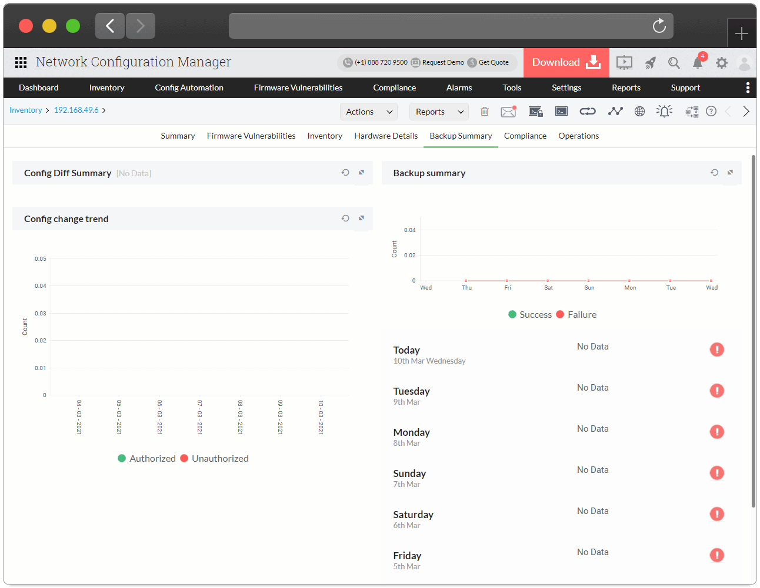Click the 192.168.49.6 breadcrumb link
760x588 pixels.
(x=76, y=110)
